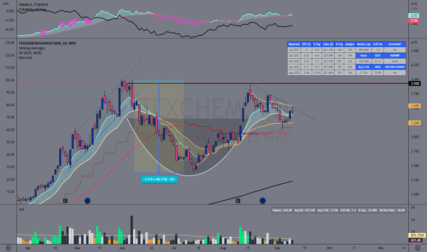Click the Avg $ Vol : 2.71M stat box

click(328, 210)
